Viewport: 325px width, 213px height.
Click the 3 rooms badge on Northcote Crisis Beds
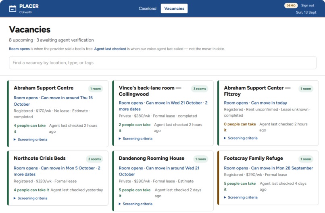tap(94, 159)
